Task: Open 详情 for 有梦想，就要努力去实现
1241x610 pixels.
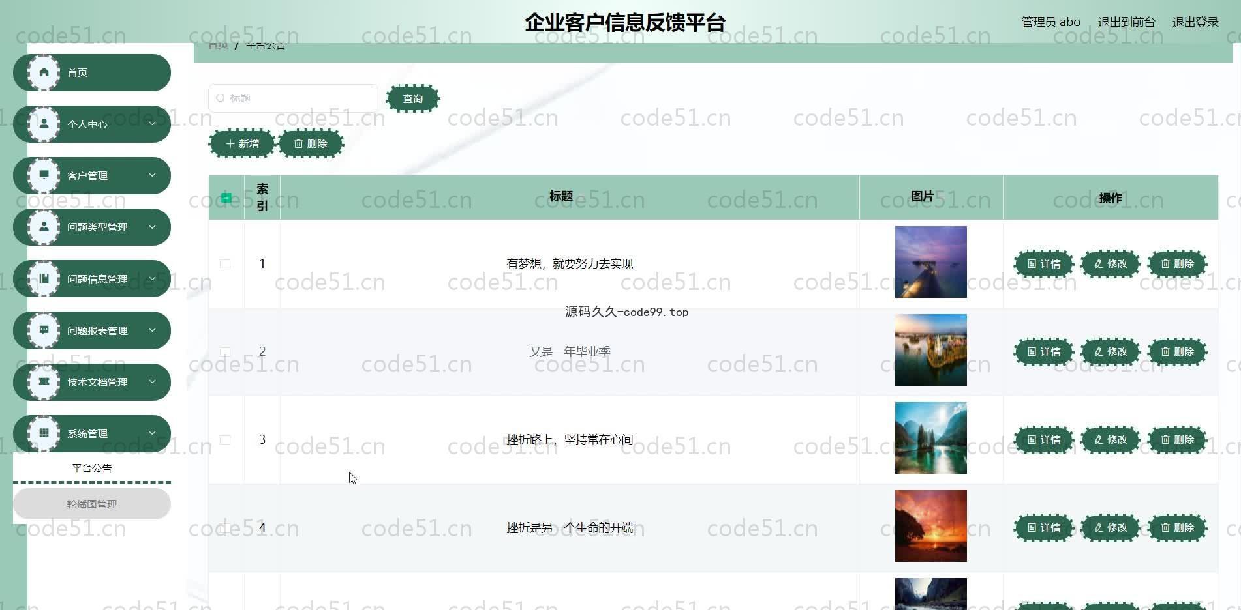Action: [x=1044, y=264]
